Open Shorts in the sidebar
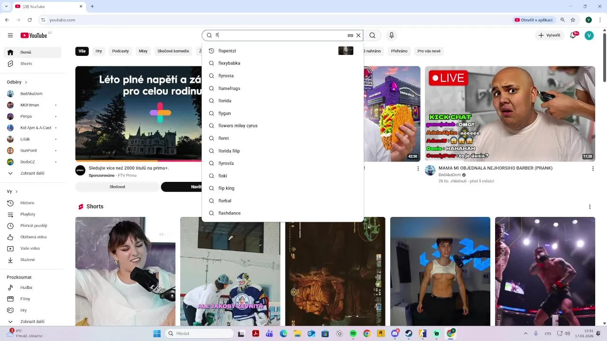The width and height of the screenshot is (607, 341). pyautogui.click(x=32, y=63)
